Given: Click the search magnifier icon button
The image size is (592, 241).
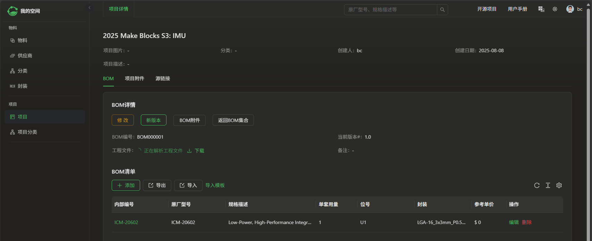Looking at the screenshot, I should 442,10.
